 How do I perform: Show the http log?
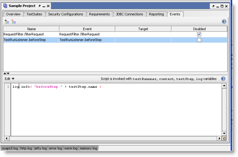click(26, 148)
